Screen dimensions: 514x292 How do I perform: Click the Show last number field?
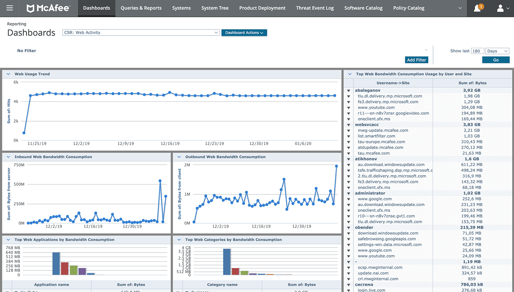[x=477, y=51]
